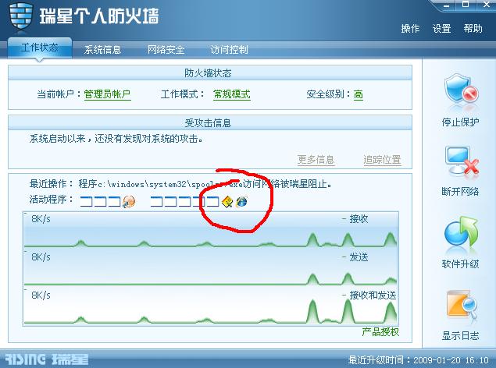Close the firewall window
Viewport: 496px width, 368px height.
487,5
